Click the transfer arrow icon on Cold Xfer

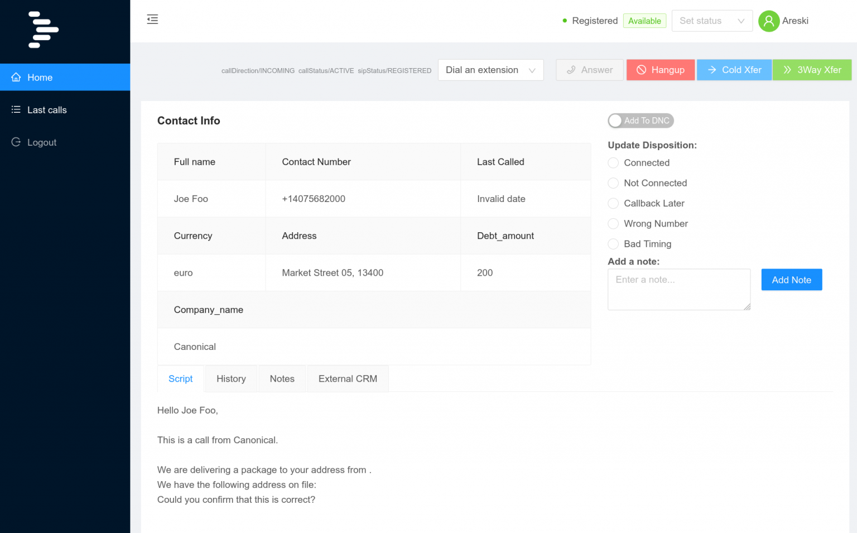[711, 70]
